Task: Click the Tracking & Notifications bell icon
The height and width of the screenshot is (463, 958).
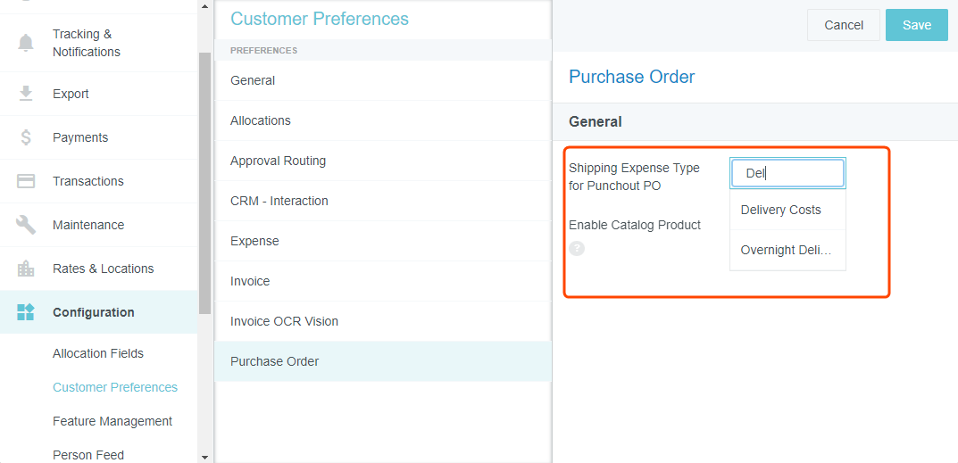Action: (x=26, y=43)
